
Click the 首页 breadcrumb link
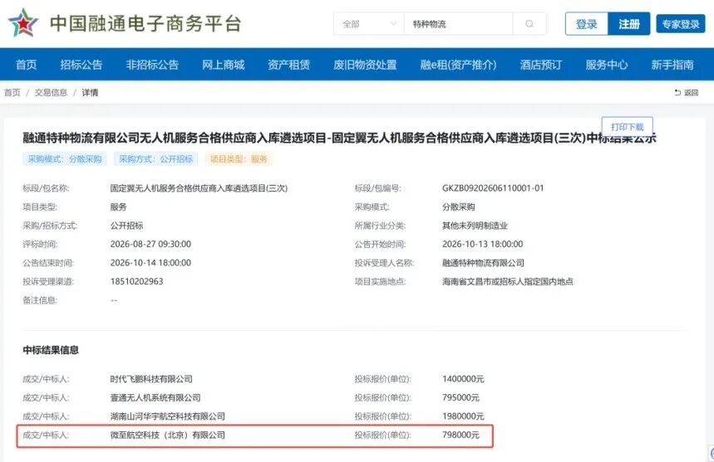pos(12,93)
